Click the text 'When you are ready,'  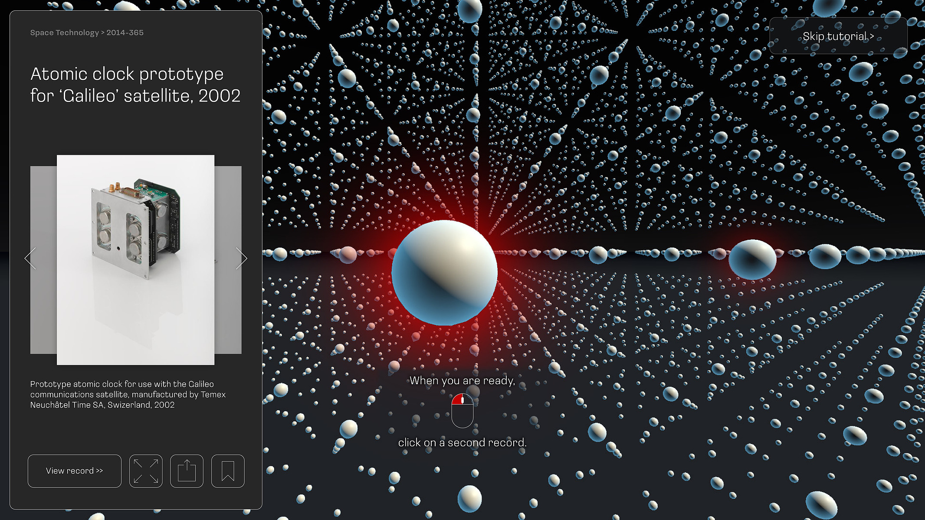pos(462,381)
